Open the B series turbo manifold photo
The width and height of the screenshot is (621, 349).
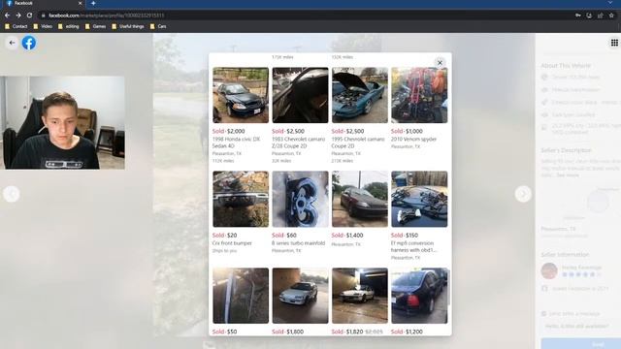[x=300, y=199]
